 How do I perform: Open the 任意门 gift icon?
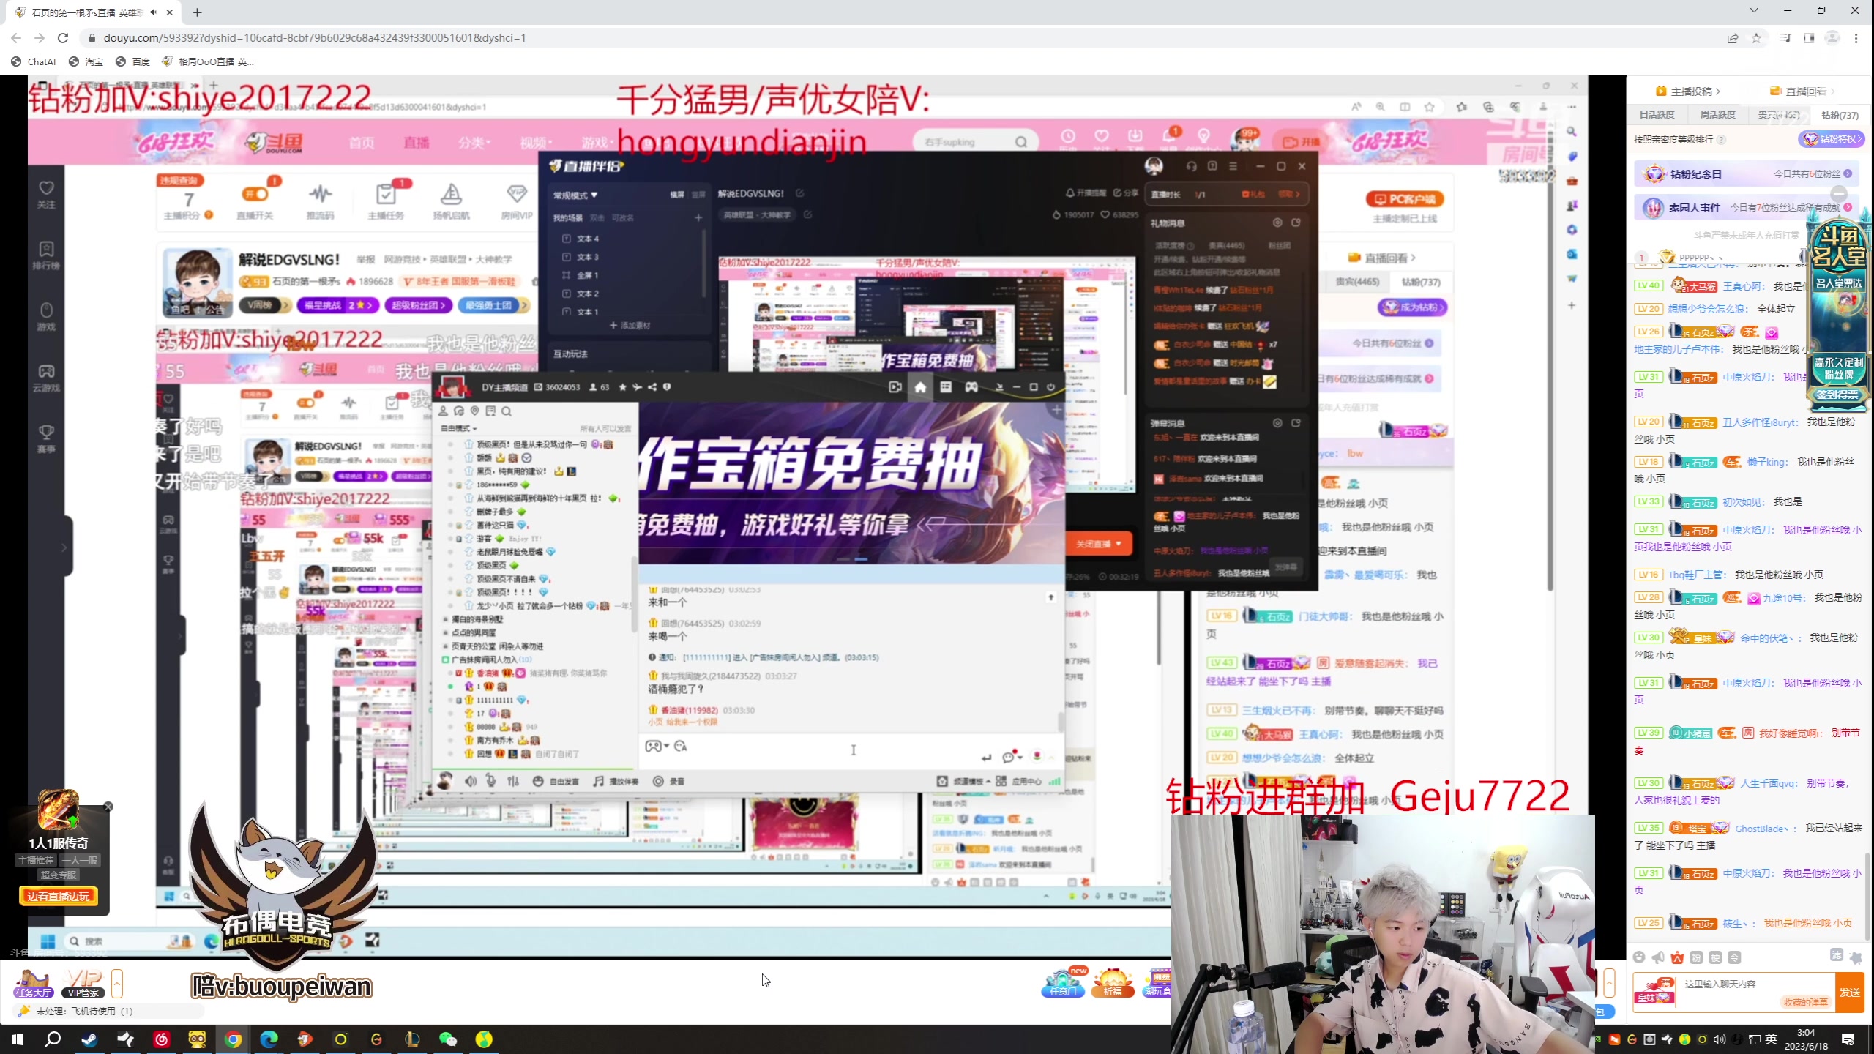(1062, 984)
